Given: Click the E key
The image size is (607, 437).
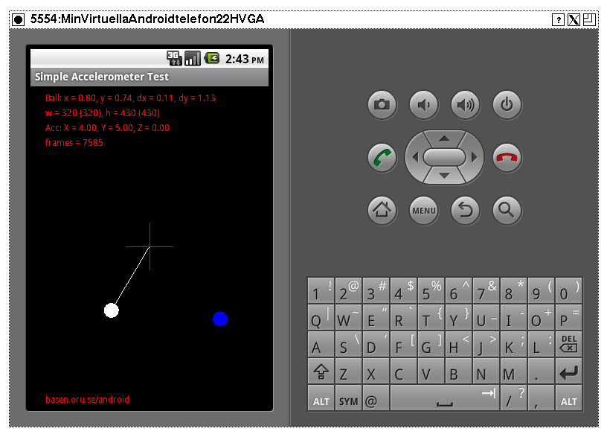Looking at the screenshot, I should [x=376, y=317].
